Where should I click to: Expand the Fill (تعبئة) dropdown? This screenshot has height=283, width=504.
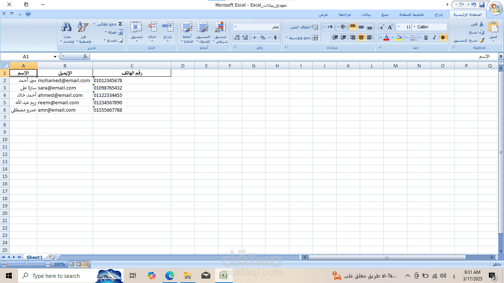click(x=105, y=32)
